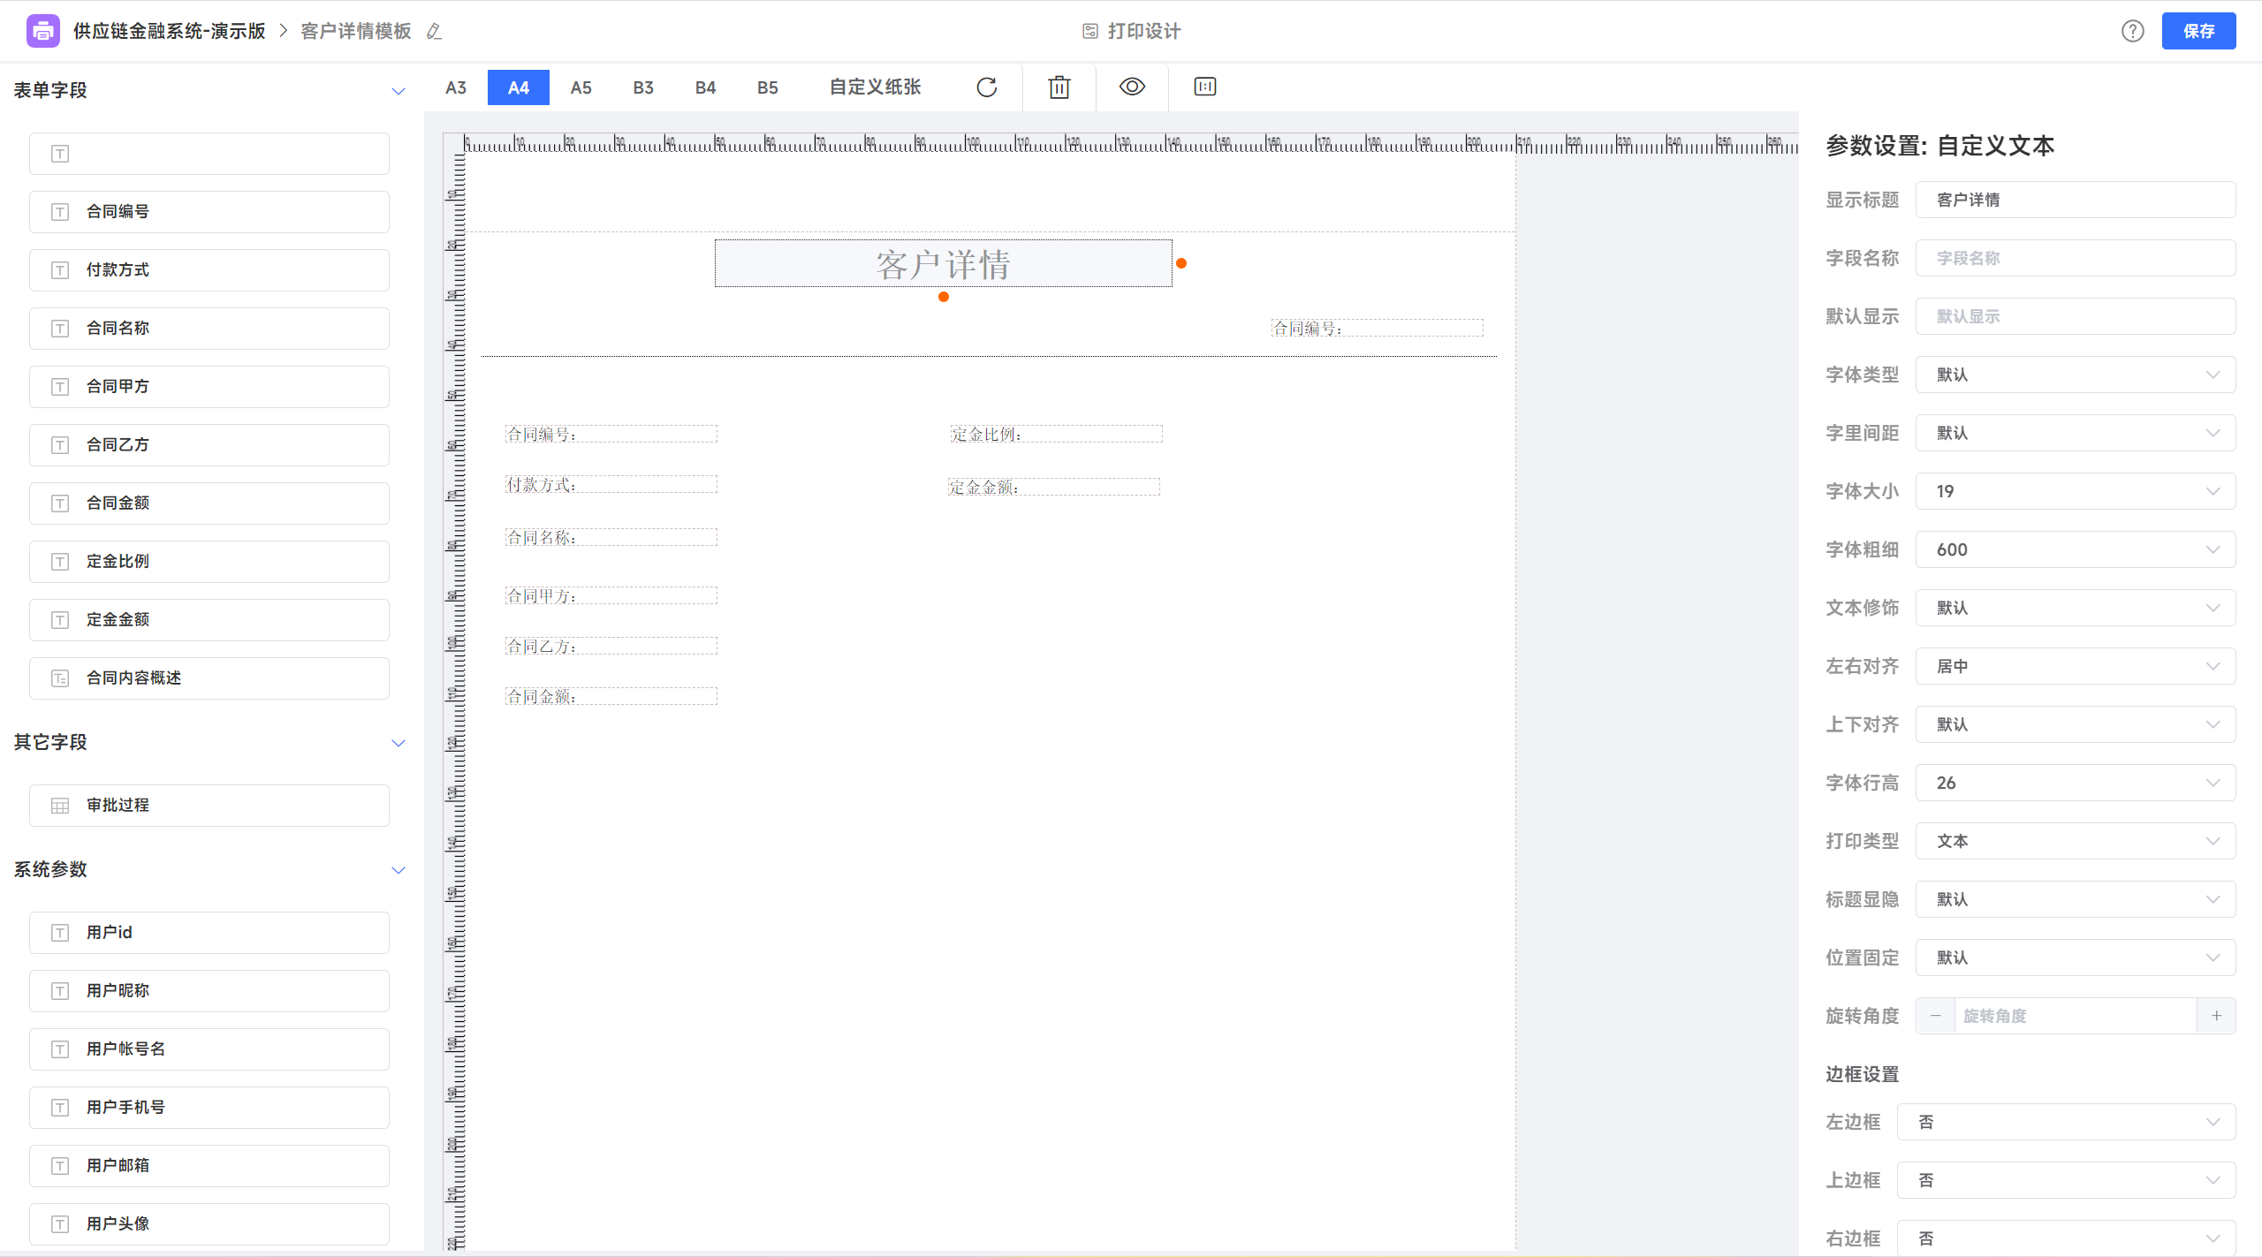Open 字里间距 dropdown
The image size is (2262, 1257).
click(x=2076, y=433)
